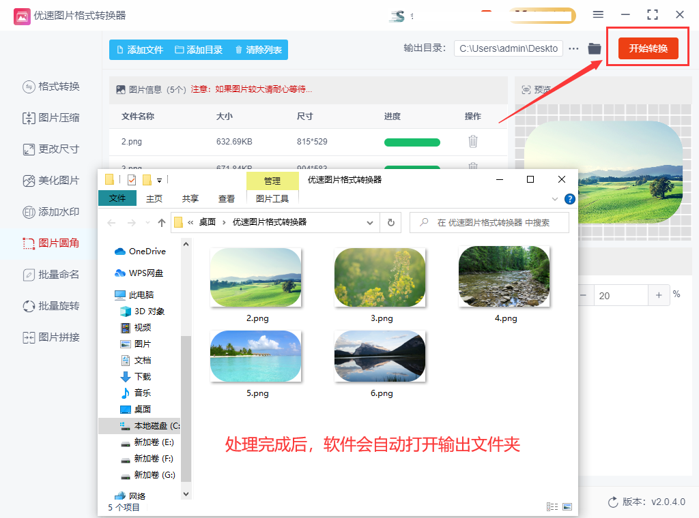Image resolution: width=699 pixels, height=518 pixels.
Task: Switch to the 查看 tab in Explorer
Action: 227,198
